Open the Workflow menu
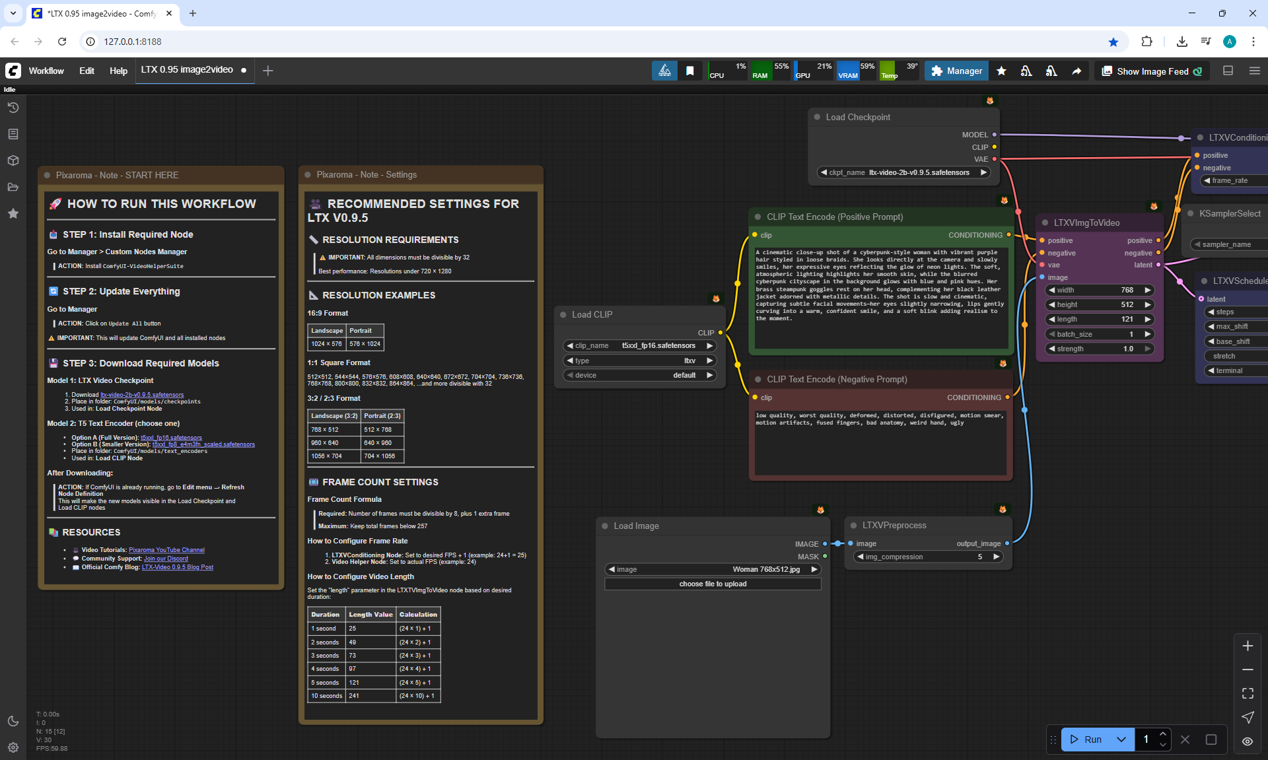Image resolution: width=1268 pixels, height=760 pixels. (46, 71)
